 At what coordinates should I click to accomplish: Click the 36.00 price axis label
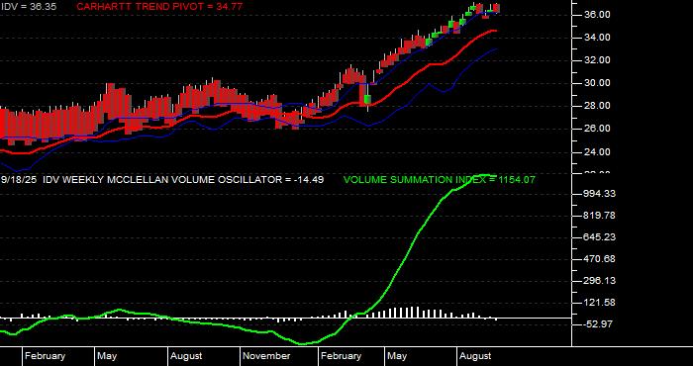[598, 15]
